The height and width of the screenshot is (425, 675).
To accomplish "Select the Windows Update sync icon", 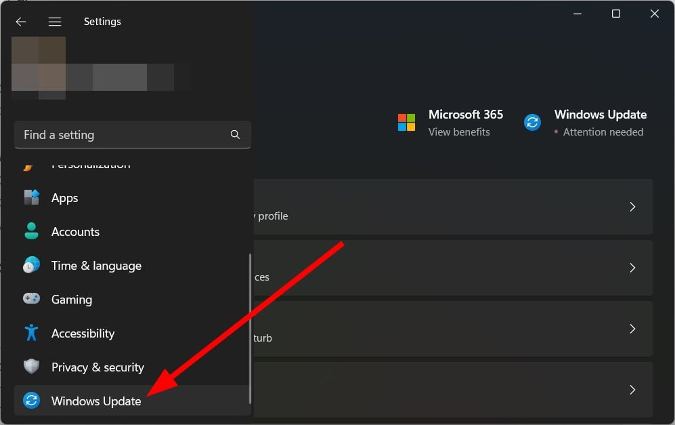I will click(x=31, y=401).
